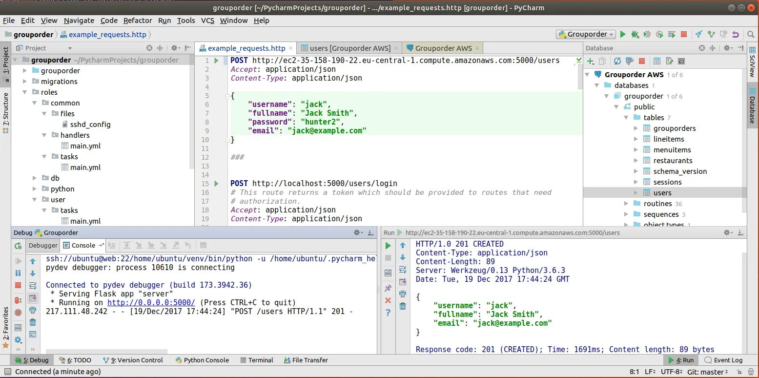Screen dimensions: 759x378
Task: Open Search Everywhere magnifier icon
Action: (750, 34)
